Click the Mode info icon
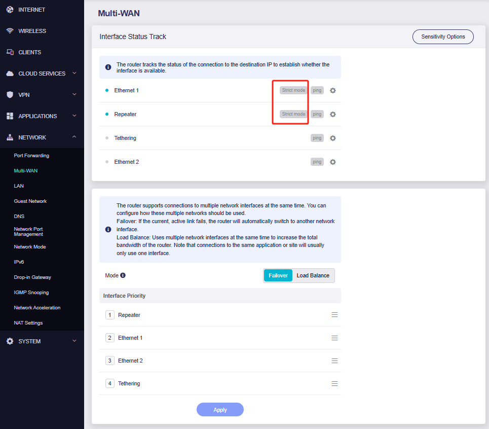The image size is (489, 429). 123,275
